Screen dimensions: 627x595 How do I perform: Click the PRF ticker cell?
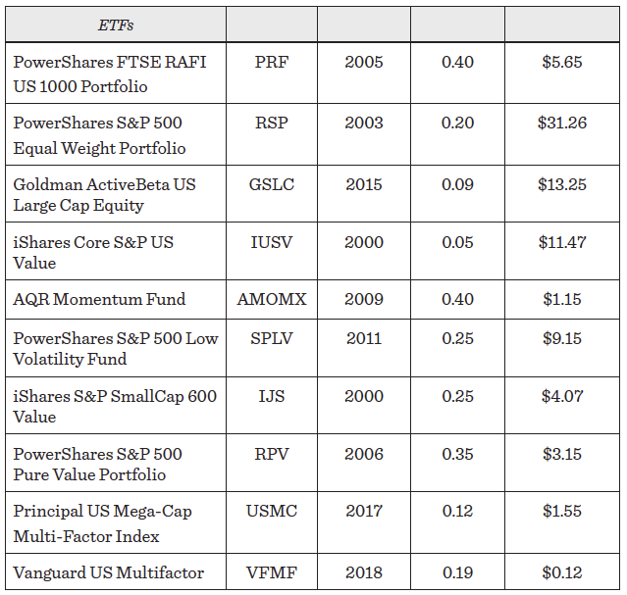(272, 63)
